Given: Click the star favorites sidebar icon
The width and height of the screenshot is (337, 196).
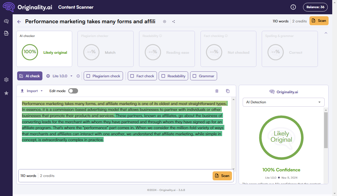Looking at the screenshot, I should (x=6, y=93).
